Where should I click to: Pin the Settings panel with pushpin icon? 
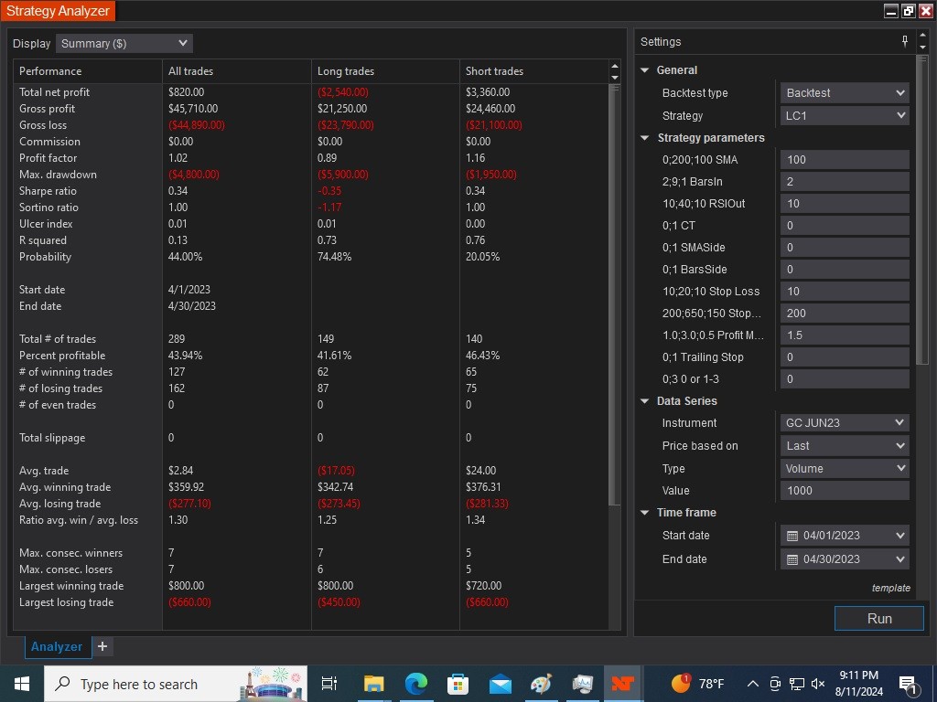point(905,41)
